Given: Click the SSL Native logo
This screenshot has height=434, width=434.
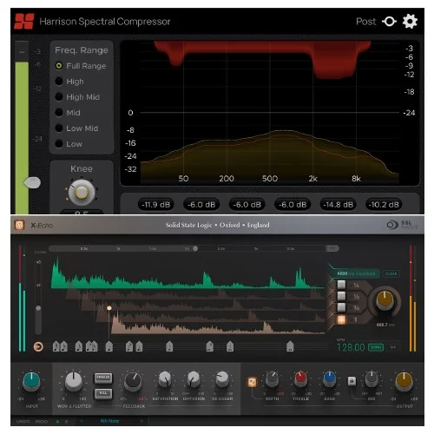Looking at the screenshot, I should [x=403, y=225].
